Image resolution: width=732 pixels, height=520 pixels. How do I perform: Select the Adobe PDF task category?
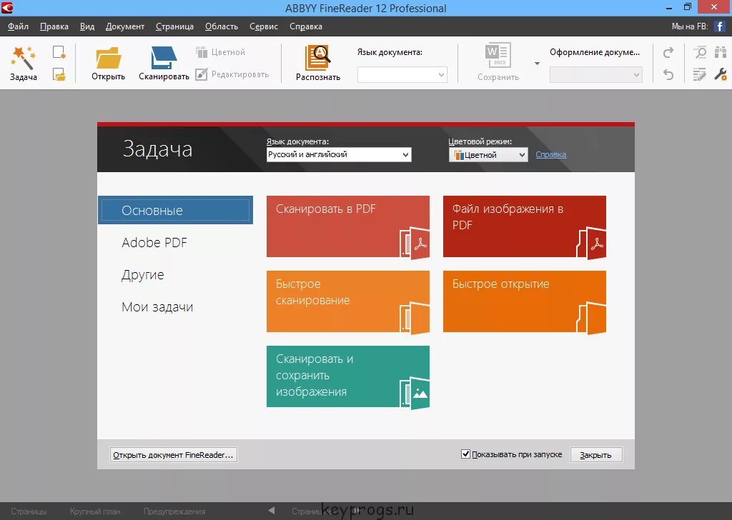(154, 243)
